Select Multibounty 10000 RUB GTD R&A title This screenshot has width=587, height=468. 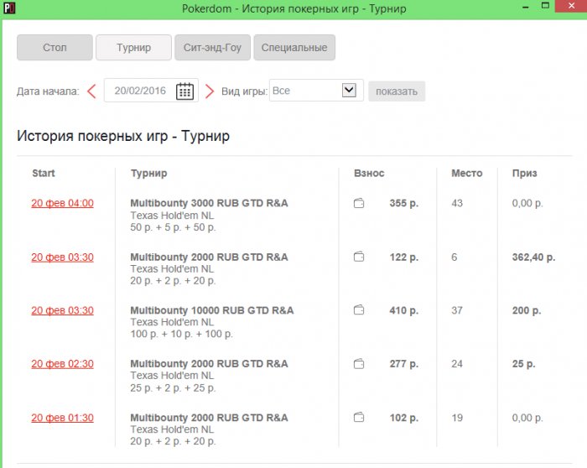(212, 310)
